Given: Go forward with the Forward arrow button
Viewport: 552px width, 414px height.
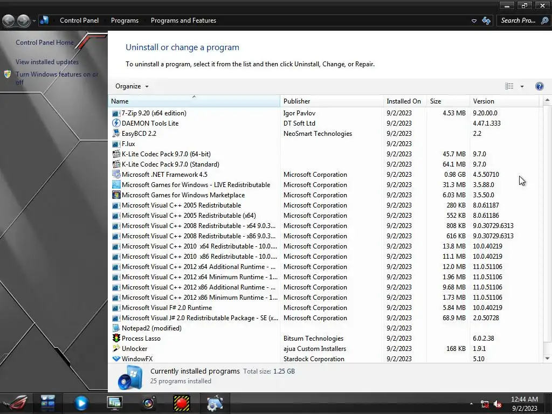Looking at the screenshot, I should (24, 21).
